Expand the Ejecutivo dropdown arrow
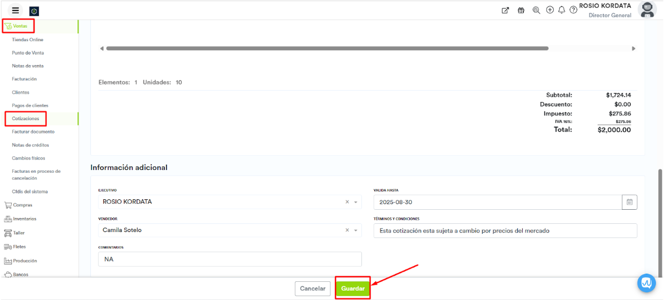 coord(355,202)
